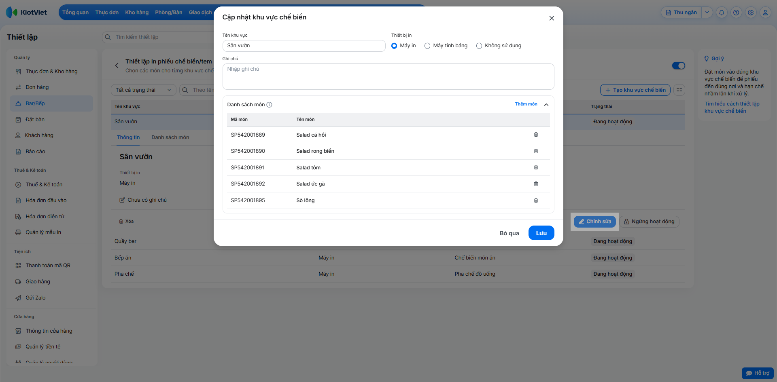Open Gửi Zalo in the sidebar
The width and height of the screenshot is (777, 382).
[x=51, y=298]
